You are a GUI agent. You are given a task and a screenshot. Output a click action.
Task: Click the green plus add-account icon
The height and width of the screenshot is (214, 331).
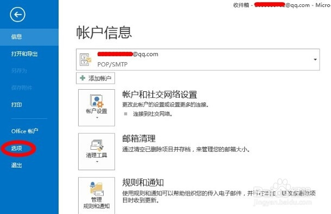tap(82, 78)
